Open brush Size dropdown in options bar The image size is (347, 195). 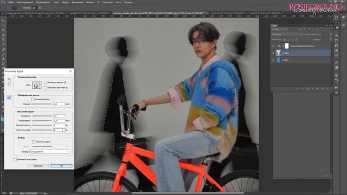pos(40,8)
